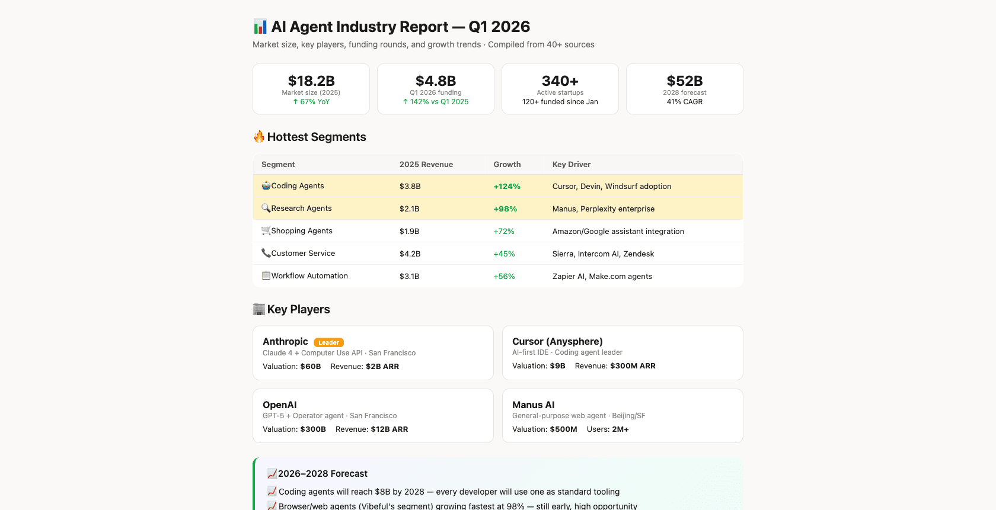Image resolution: width=996 pixels, height=510 pixels.
Task: Click Anthropic's Revenue $2B ARR value
Action: 382,367
